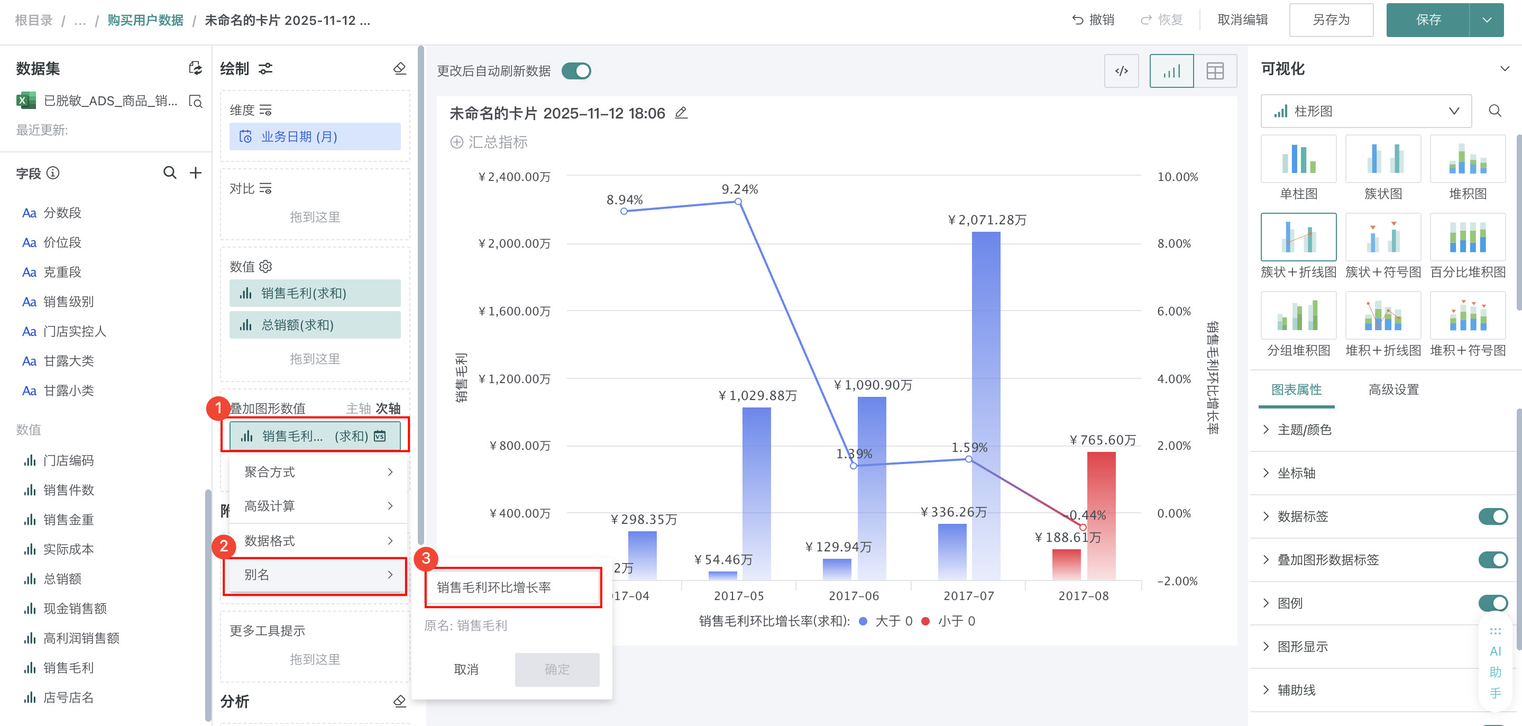Click the eraser icon in 绘制 panel
This screenshot has height=726, width=1522.
[399, 69]
